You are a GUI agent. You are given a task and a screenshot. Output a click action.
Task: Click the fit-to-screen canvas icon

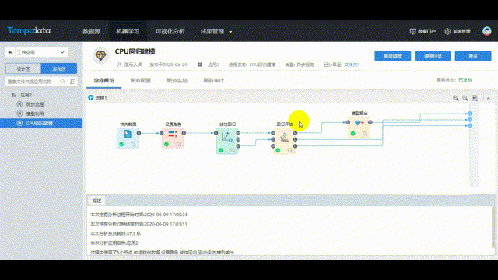coord(475,98)
